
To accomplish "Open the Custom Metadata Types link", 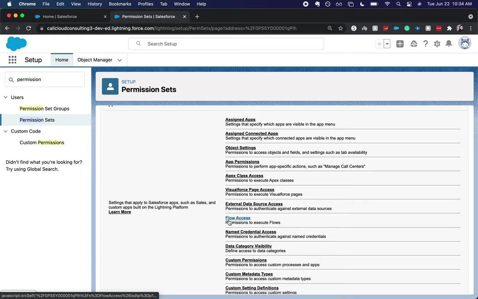I will 249,274.
